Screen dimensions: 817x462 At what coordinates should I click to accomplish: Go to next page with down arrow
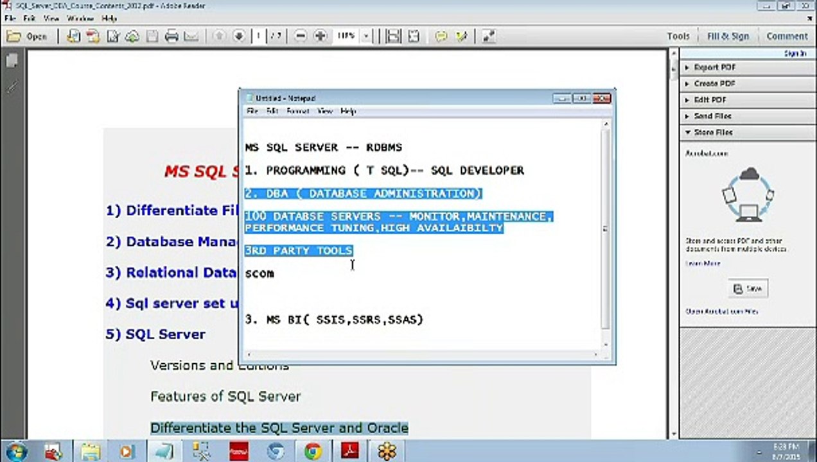(x=239, y=37)
